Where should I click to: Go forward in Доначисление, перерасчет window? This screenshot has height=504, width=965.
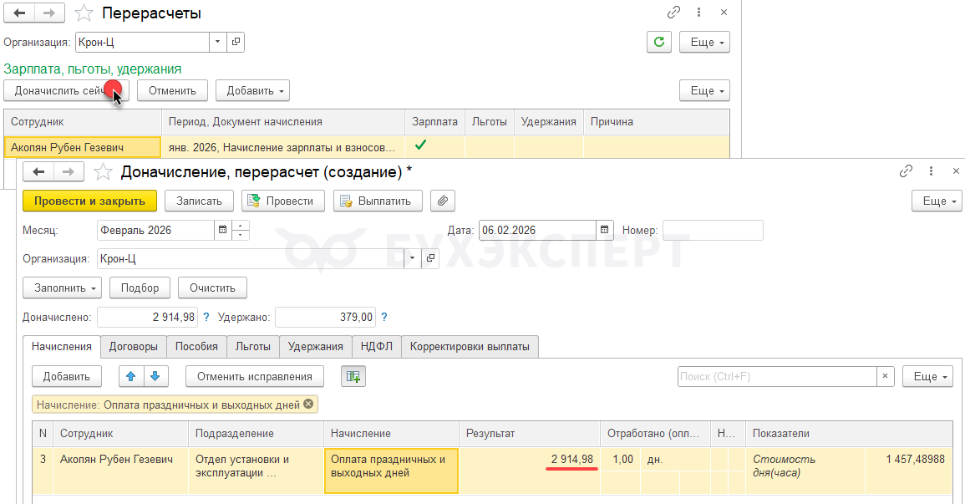(69, 171)
